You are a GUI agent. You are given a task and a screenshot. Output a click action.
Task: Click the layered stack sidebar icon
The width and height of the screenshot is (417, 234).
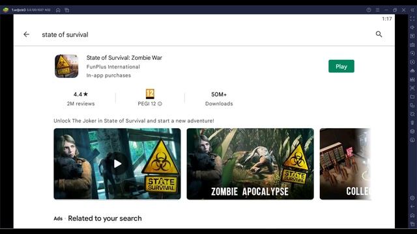pyautogui.click(x=412, y=131)
